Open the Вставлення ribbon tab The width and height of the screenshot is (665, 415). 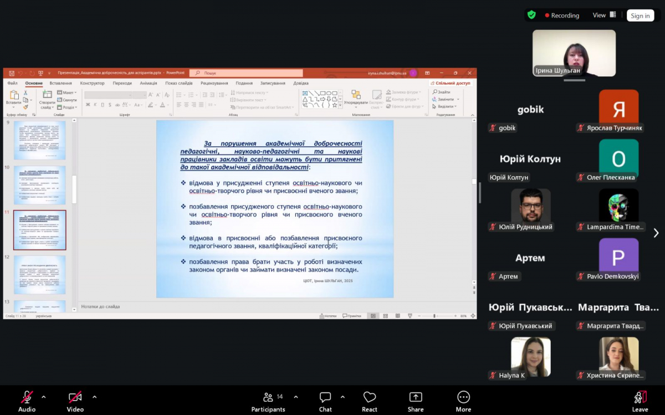(61, 83)
